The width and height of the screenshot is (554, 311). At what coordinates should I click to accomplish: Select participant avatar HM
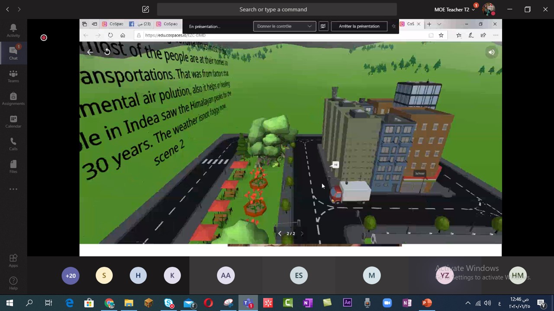pos(518,276)
